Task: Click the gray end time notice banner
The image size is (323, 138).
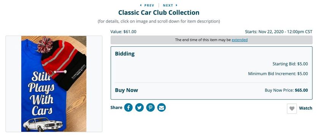Action: (211, 40)
